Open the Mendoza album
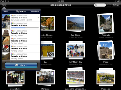Viewport: 121px width, 90px height. (x=45, y=77)
